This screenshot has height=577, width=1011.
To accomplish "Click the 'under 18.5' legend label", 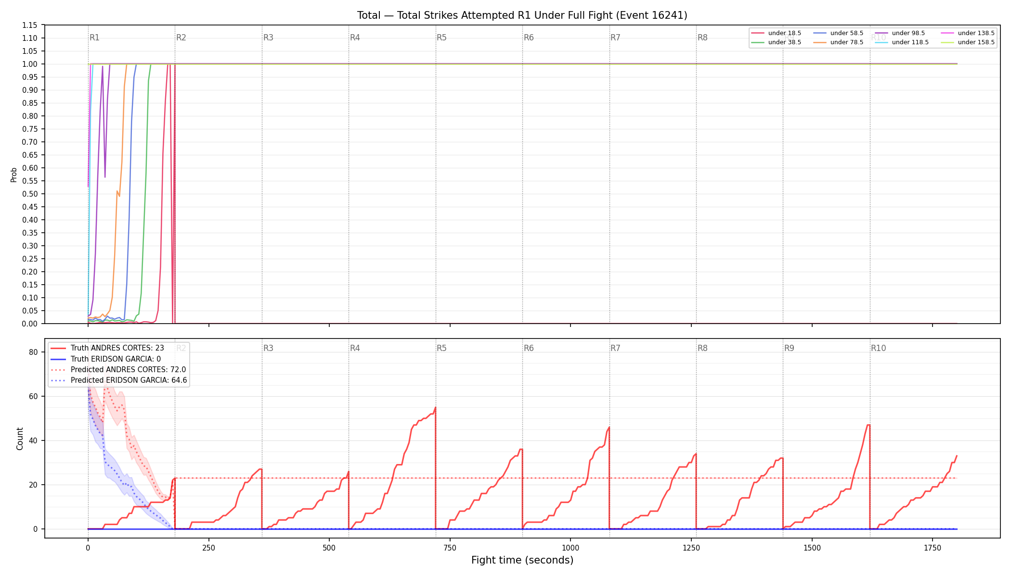I will pyautogui.click(x=785, y=33).
